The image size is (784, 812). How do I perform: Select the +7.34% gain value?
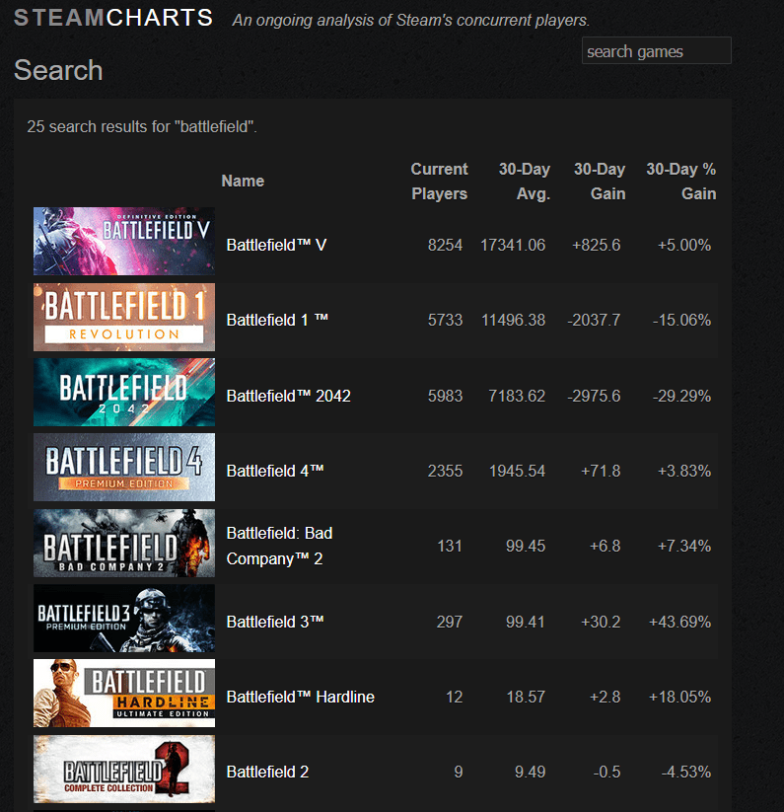coord(684,546)
